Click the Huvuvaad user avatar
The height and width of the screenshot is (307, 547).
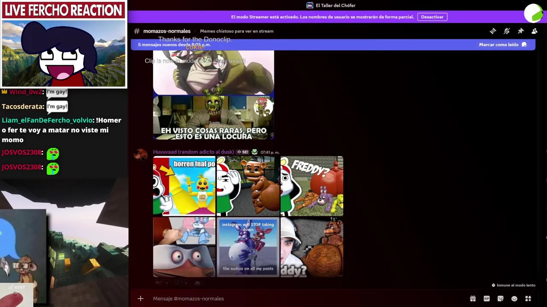pyautogui.click(x=141, y=155)
